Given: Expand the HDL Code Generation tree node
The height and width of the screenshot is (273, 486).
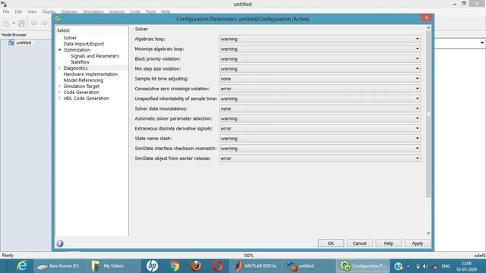Looking at the screenshot, I should pos(59,98).
